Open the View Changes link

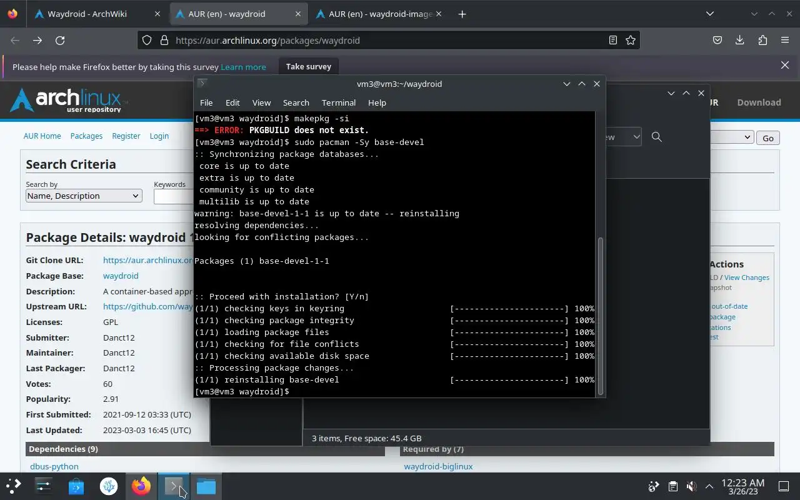coord(747,277)
